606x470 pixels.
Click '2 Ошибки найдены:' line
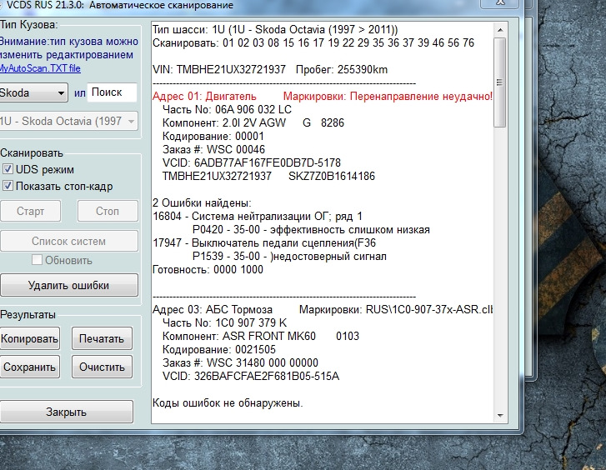202,203
